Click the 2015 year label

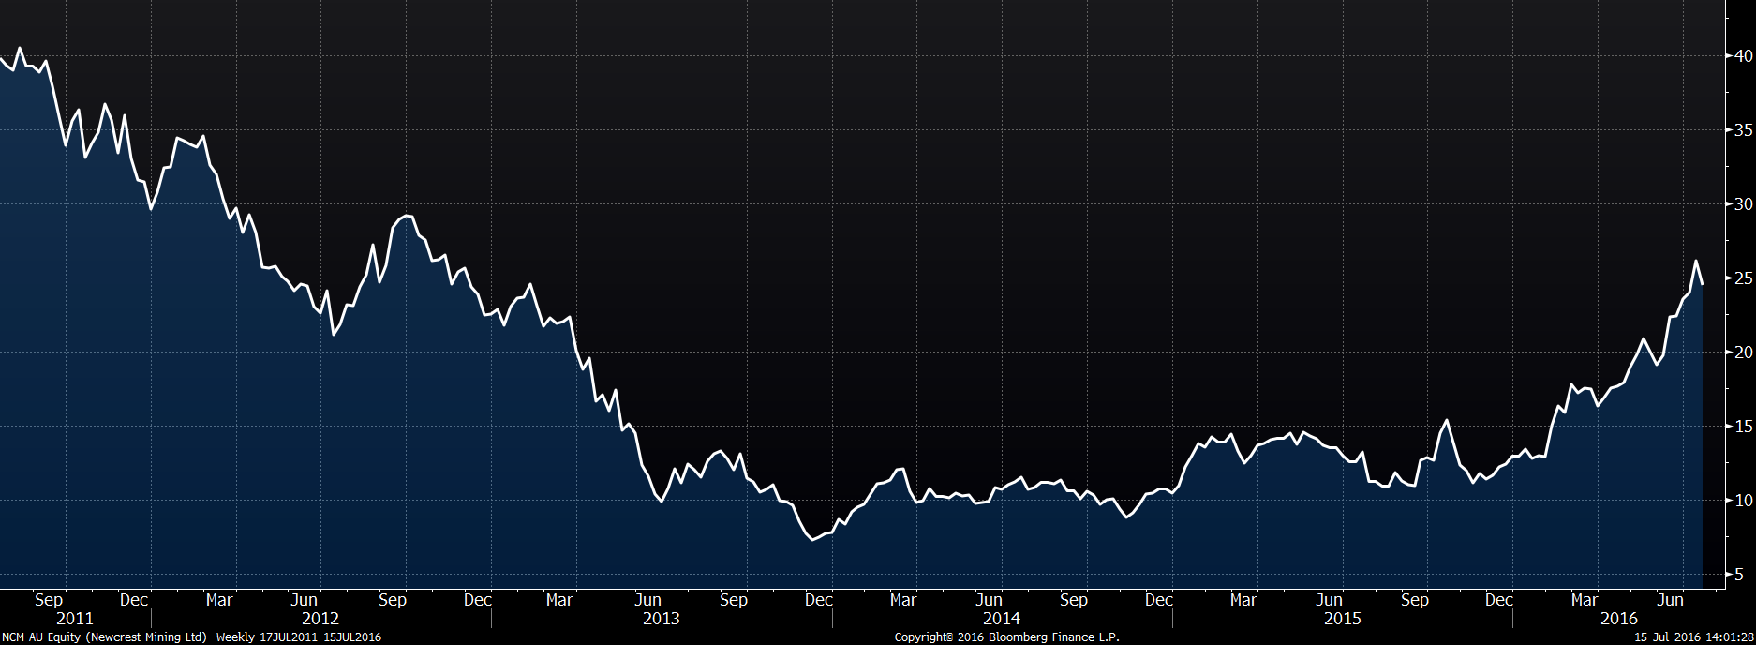point(1342,619)
